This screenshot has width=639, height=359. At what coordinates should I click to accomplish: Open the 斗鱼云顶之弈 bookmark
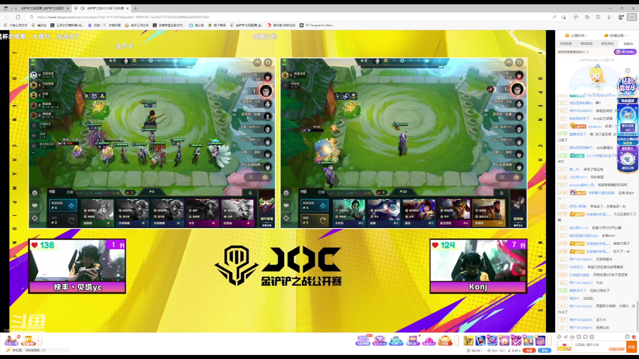click(16, 25)
